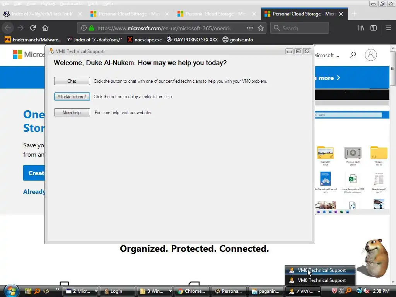Screen dimensions: 396x297
Task: Select first VM0 Technical Support in taskbar list
Action: pyautogui.click(x=320, y=270)
